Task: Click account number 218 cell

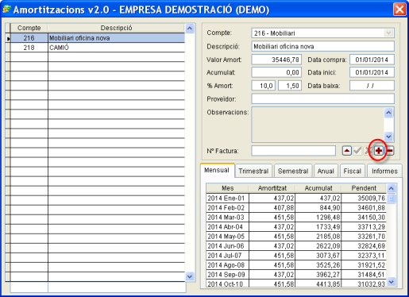Action: click(29, 48)
